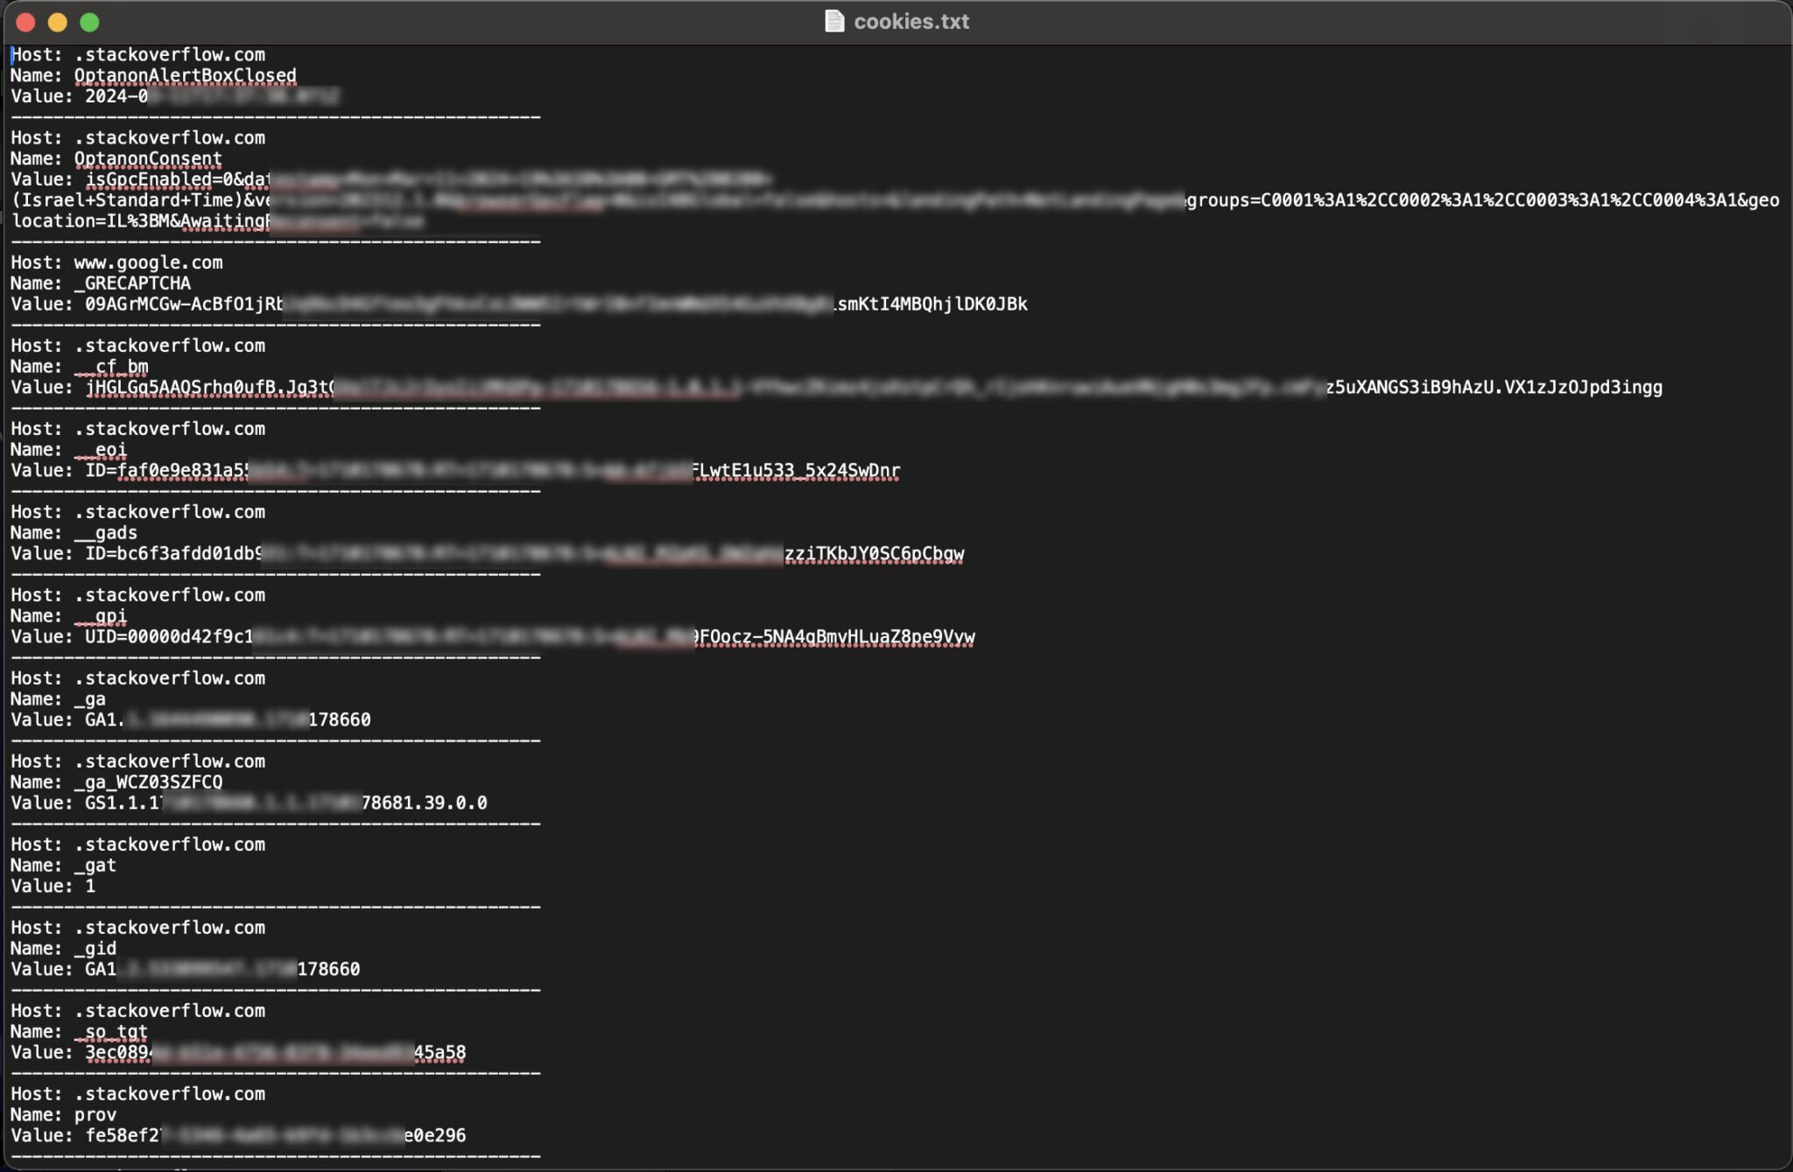This screenshot has width=1793, height=1172.
Task: Click the __gpi UID value
Action: coord(166,636)
